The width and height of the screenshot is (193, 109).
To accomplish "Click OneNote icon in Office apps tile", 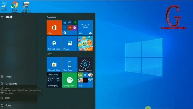I will coord(75,28).
